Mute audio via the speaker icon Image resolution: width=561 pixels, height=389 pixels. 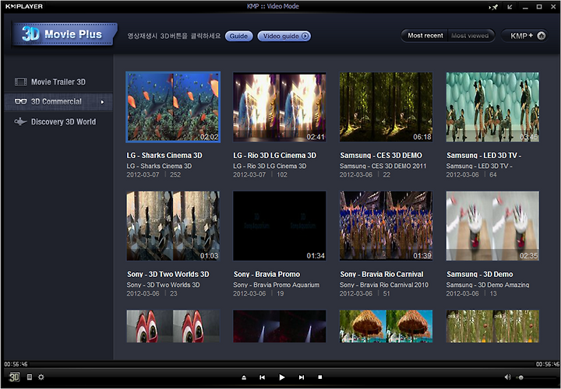507,377
